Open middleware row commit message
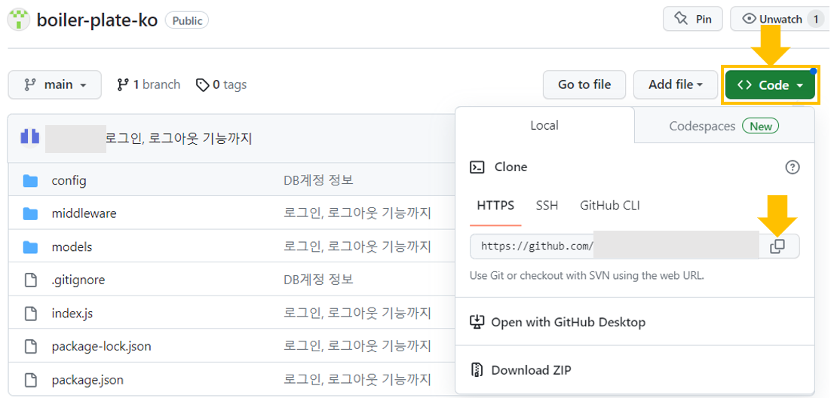The height and width of the screenshot is (398, 837). tap(357, 213)
